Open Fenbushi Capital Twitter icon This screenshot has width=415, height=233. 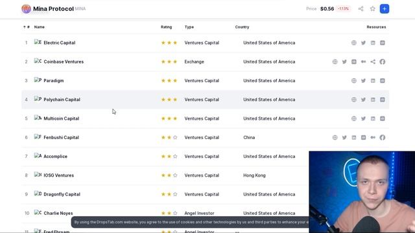pyautogui.click(x=344, y=137)
